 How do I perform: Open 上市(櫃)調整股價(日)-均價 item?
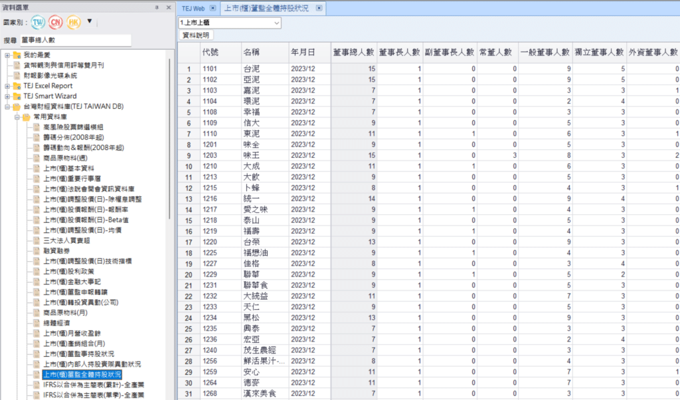tap(82, 230)
